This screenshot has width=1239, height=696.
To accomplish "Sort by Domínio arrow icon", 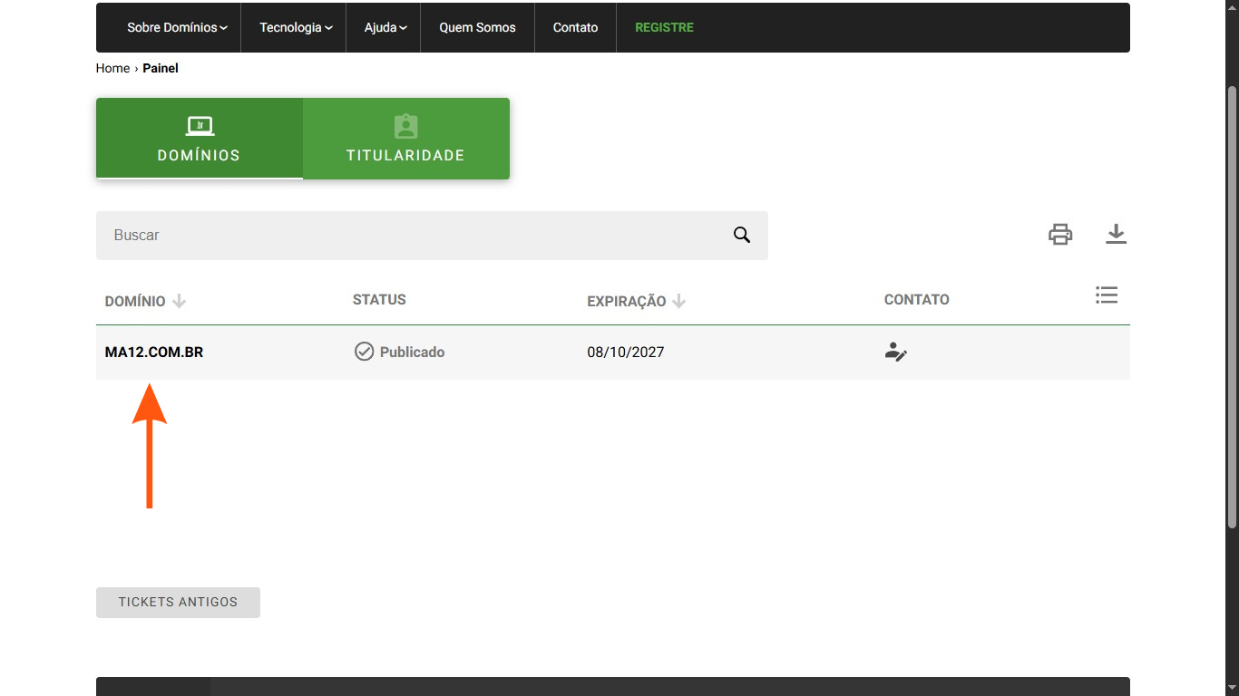I will [x=179, y=301].
